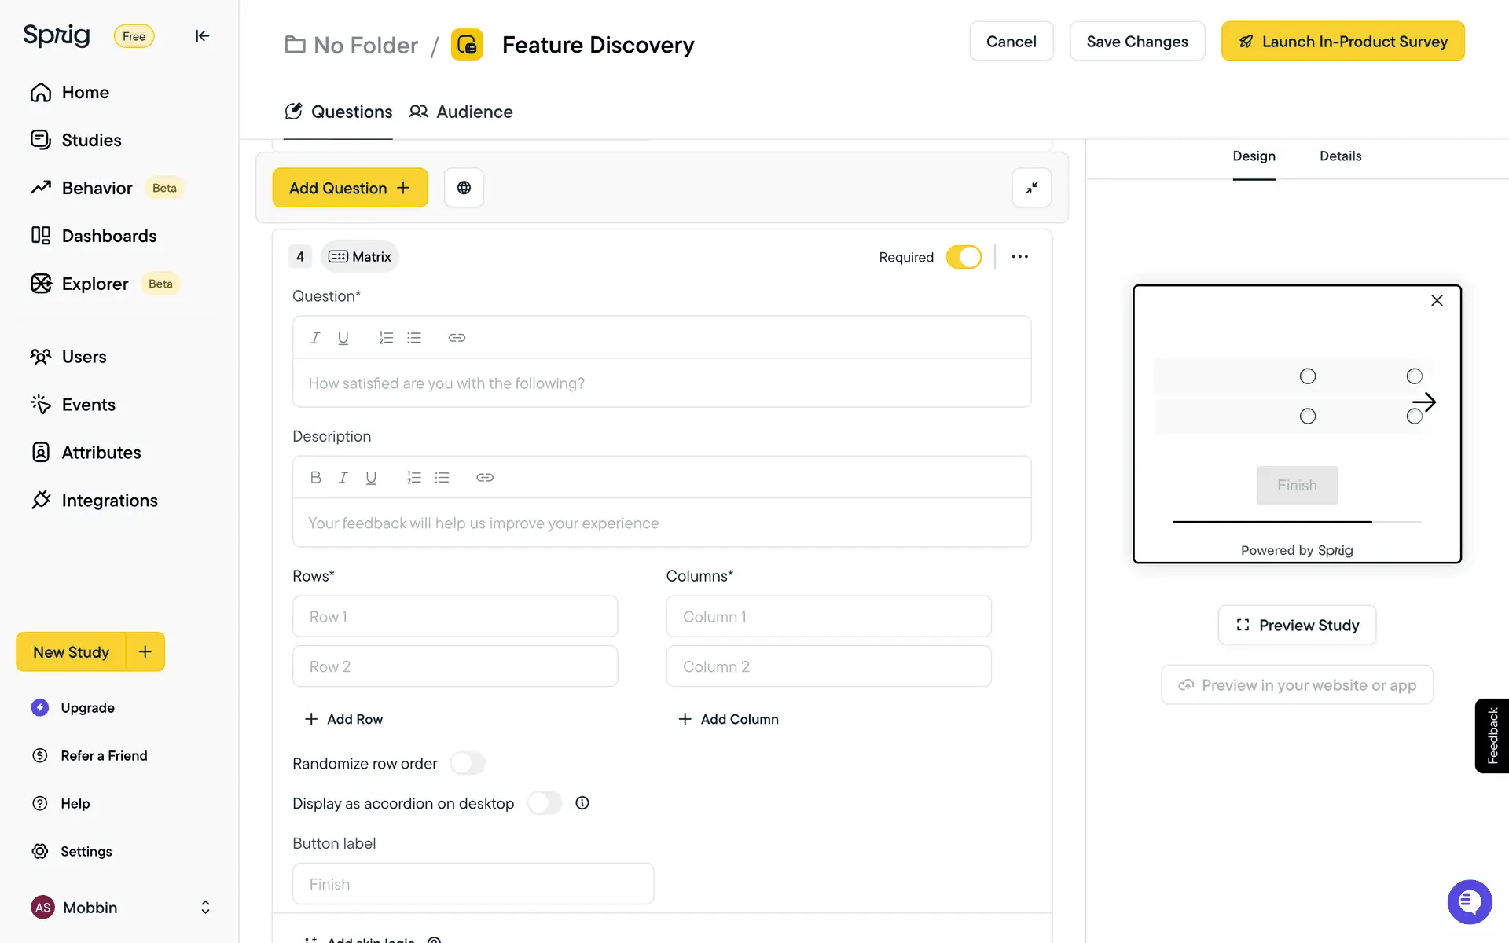Click Launch In-Product Survey
The image size is (1509, 943).
[x=1342, y=42]
